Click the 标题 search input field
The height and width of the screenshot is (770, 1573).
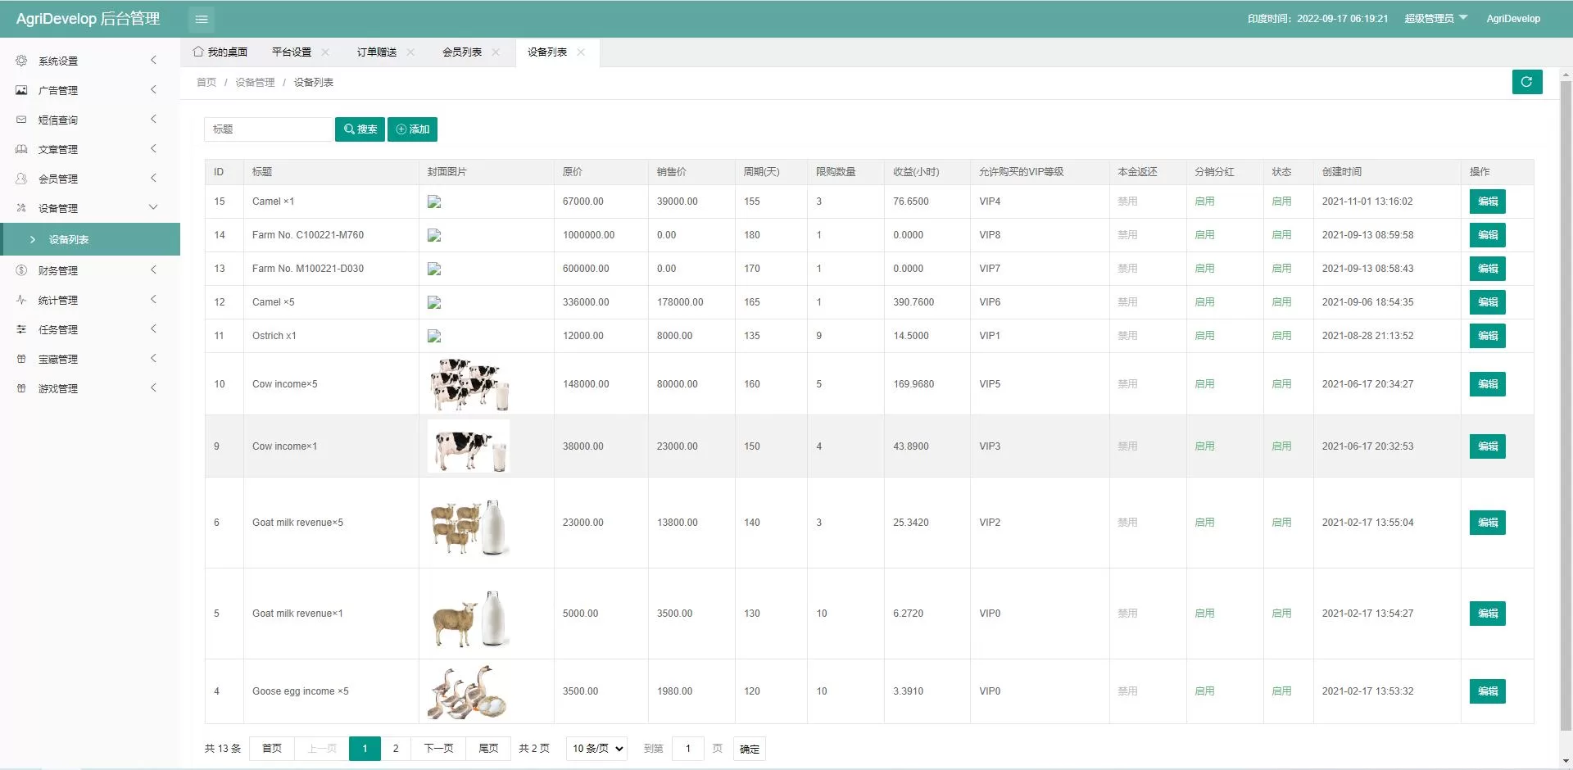click(x=268, y=129)
